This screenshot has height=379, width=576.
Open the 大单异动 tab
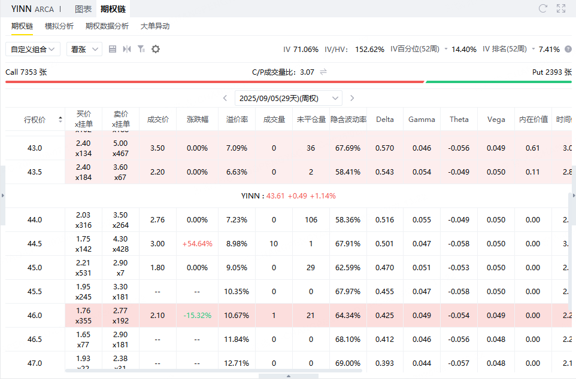click(155, 26)
